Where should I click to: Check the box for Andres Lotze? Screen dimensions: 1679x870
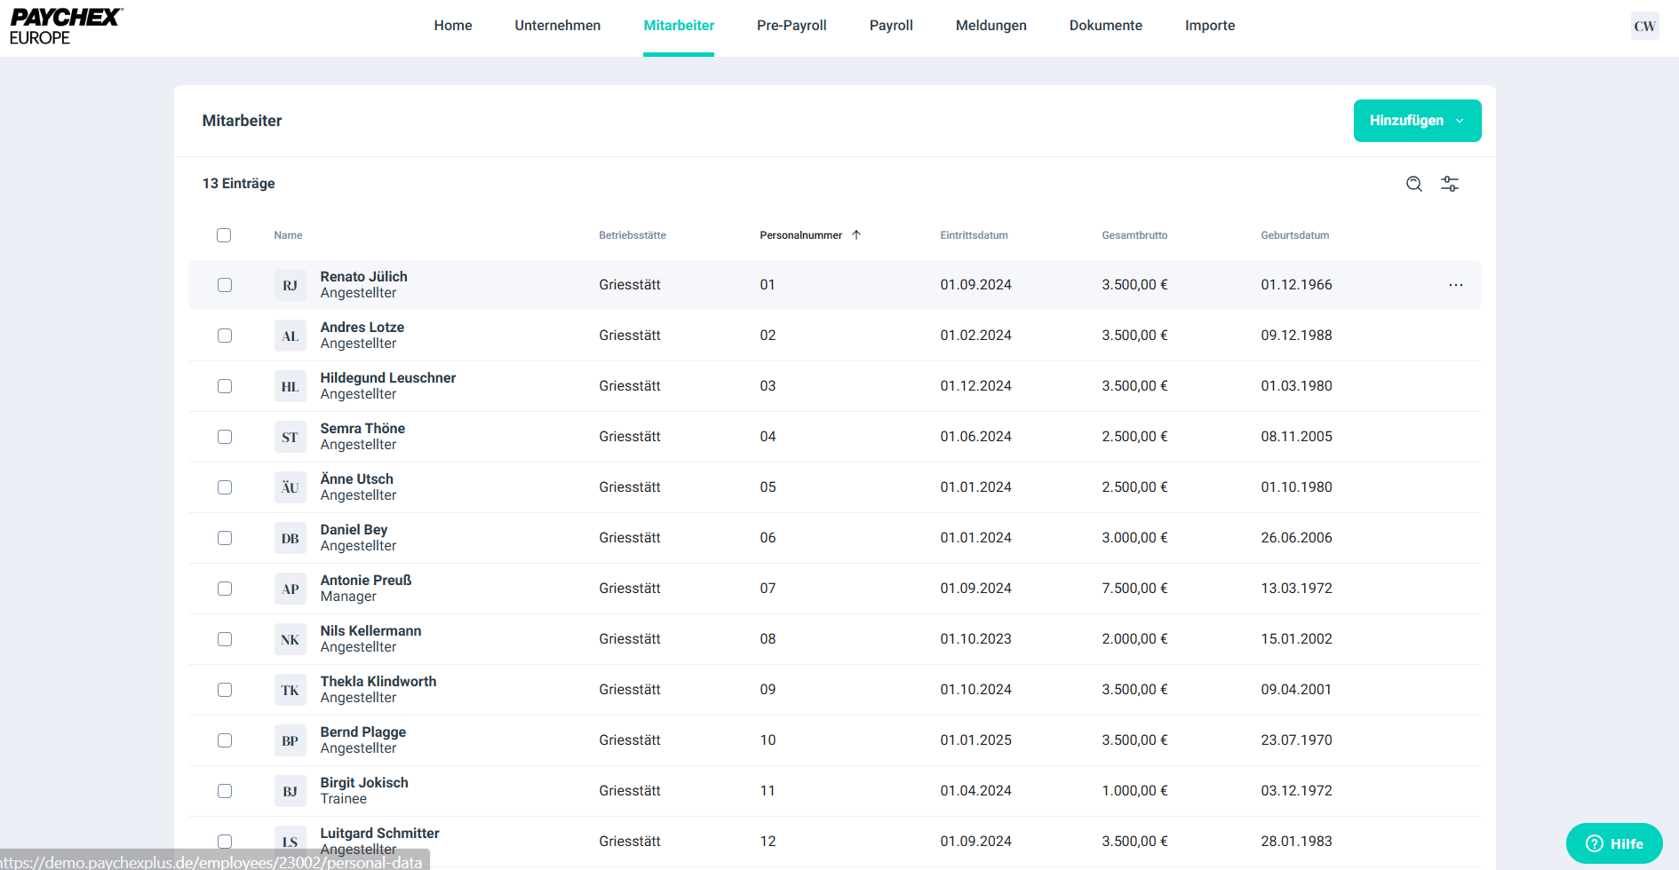pyautogui.click(x=225, y=336)
